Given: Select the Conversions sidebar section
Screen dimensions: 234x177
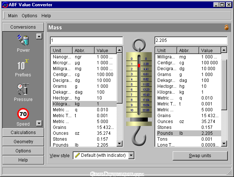Looking at the screenshot, I should (x=23, y=27).
